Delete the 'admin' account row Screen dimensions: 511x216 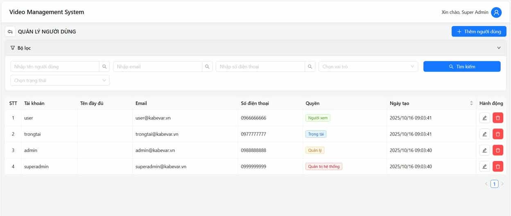pyautogui.click(x=497, y=150)
